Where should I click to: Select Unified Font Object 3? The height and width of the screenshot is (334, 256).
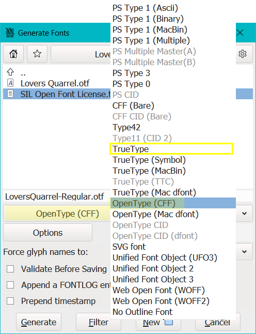pyautogui.click(x=173, y=279)
